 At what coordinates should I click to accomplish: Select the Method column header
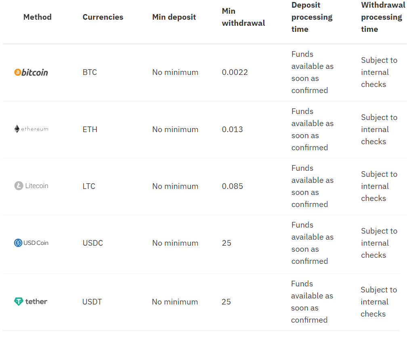(x=38, y=17)
